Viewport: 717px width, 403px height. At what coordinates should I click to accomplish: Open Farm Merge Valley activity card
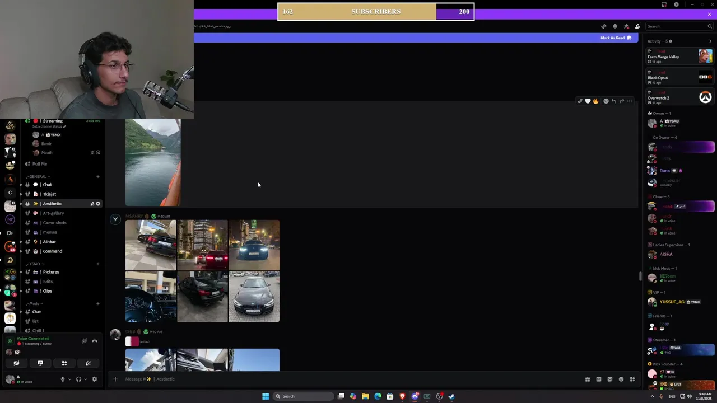tap(679, 57)
